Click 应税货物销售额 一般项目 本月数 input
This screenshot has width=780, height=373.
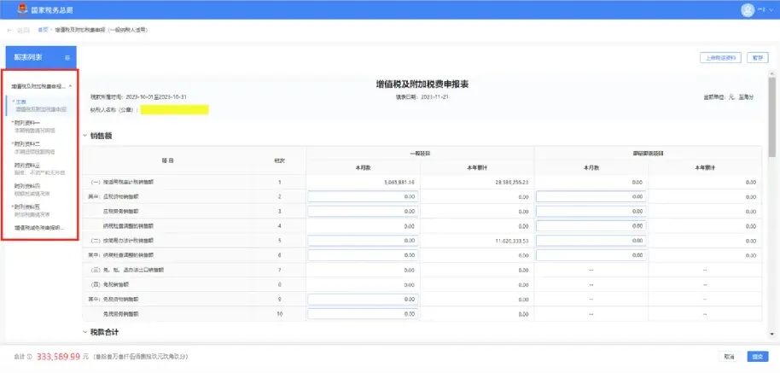[363, 196]
